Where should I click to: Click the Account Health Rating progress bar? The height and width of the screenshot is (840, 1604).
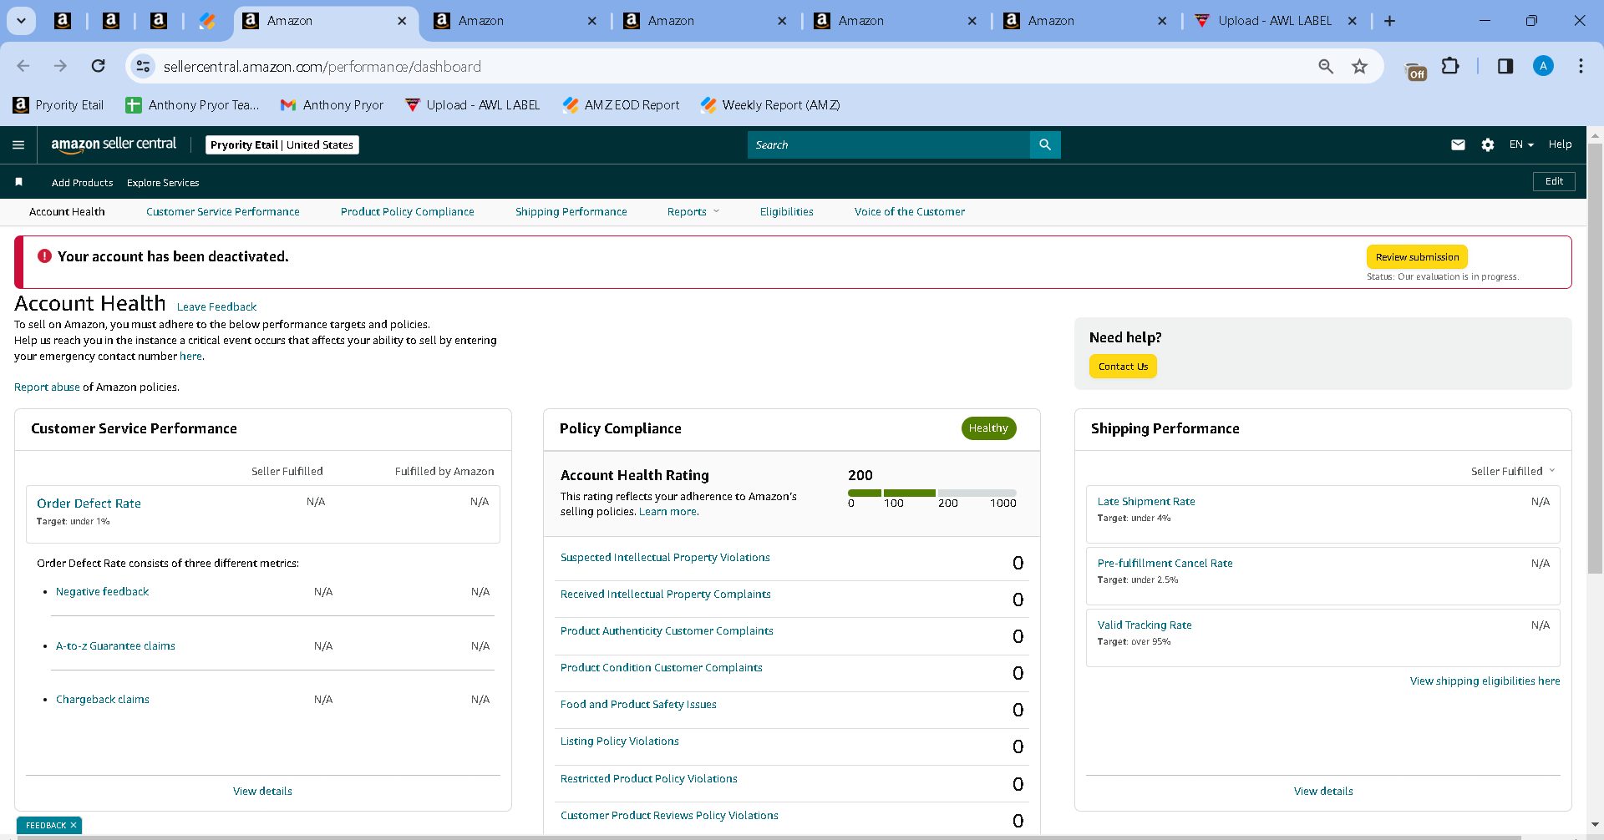[932, 493]
